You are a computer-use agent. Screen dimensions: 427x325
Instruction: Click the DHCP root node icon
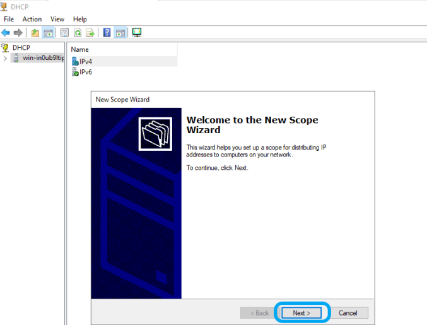(5, 48)
